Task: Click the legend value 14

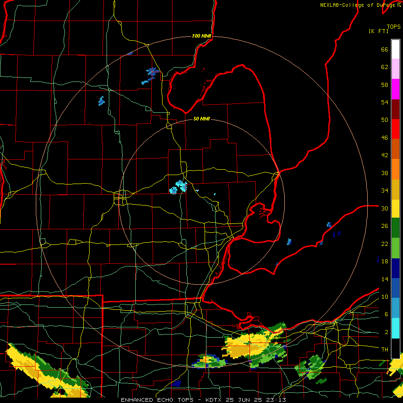Action: [x=385, y=279]
